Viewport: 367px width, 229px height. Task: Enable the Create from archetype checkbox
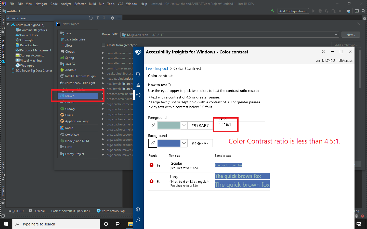point(103,45)
